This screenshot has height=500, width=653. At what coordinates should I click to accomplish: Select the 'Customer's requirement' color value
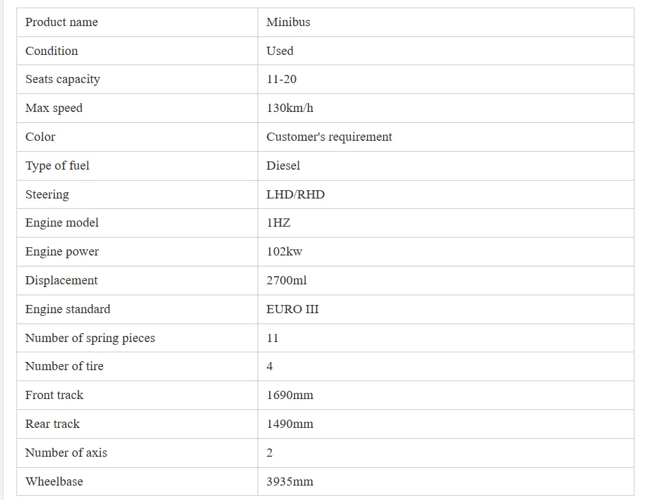(329, 137)
